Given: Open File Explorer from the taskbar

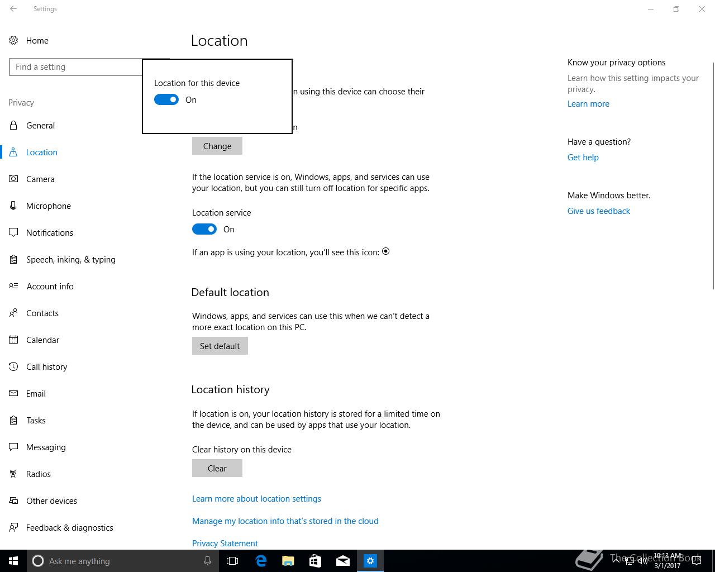Looking at the screenshot, I should point(288,561).
